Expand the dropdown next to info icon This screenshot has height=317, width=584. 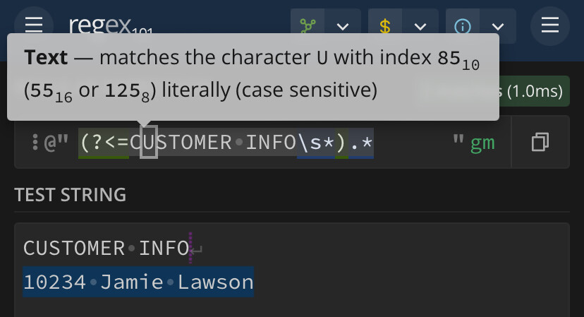pyautogui.click(x=498, y=26)
